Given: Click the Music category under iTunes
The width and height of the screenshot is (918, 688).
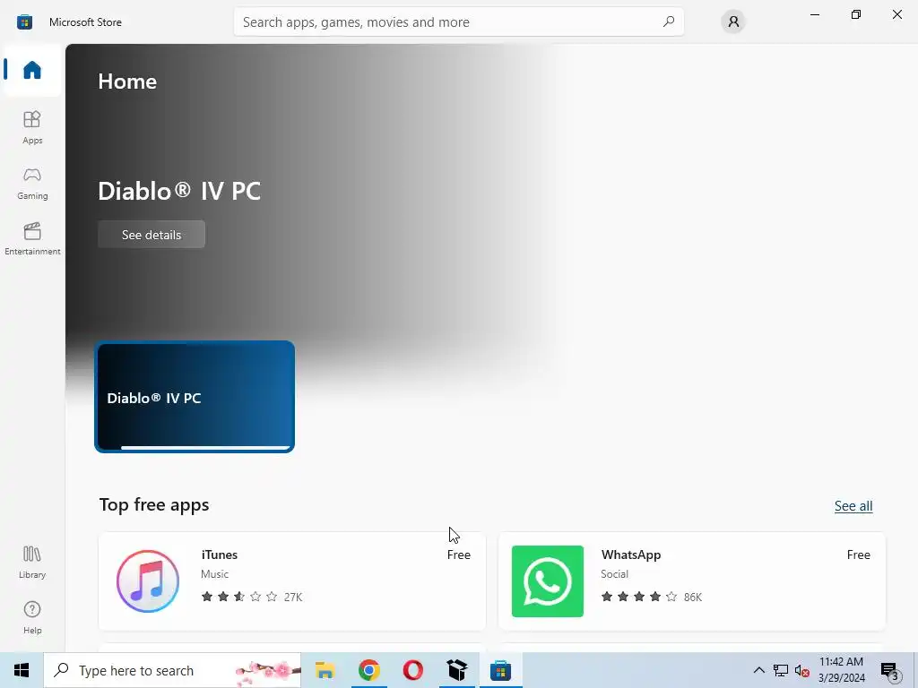Looking at the screenshot, I should (x=214, y=574).
